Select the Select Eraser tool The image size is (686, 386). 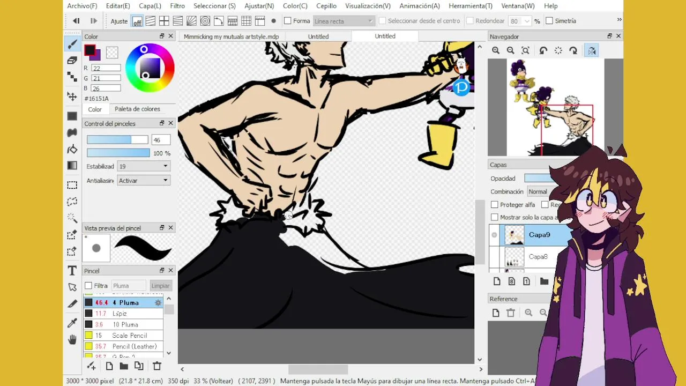point(72,251)
